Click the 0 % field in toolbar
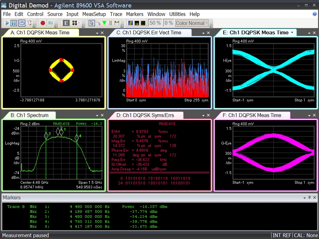Viewport: 319px width, 239px height. pyautogui.click(x=169, y=23)
